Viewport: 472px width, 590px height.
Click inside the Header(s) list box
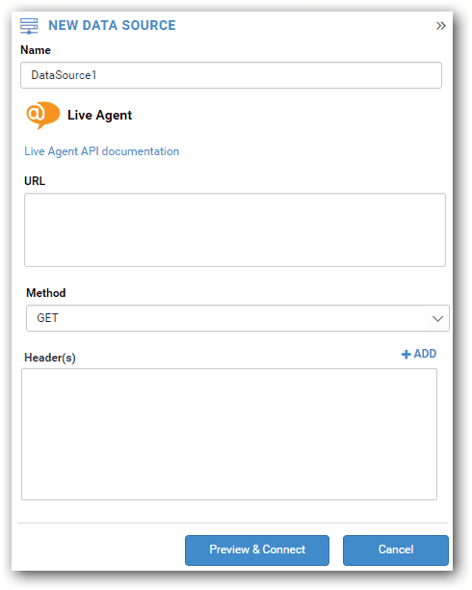coord(229,434)
